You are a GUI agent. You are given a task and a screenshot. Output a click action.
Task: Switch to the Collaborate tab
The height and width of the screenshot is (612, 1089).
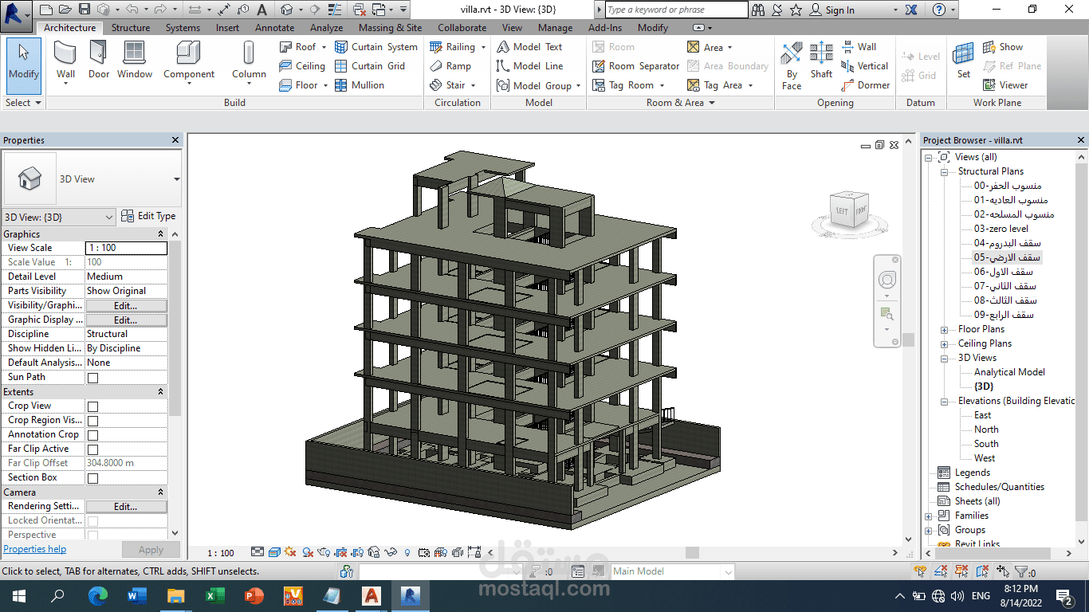[x=462, y=27]
